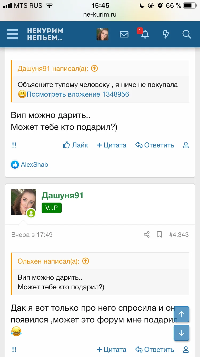
Task: Open the НЕКУРИМ НЕПЬЕМ forum home logo
Action: click(x=45, y=34)
